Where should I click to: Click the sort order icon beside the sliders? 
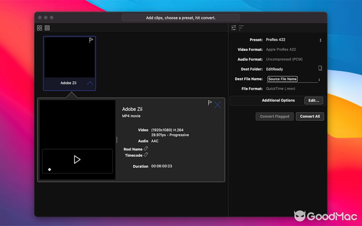tap(241, 28)
